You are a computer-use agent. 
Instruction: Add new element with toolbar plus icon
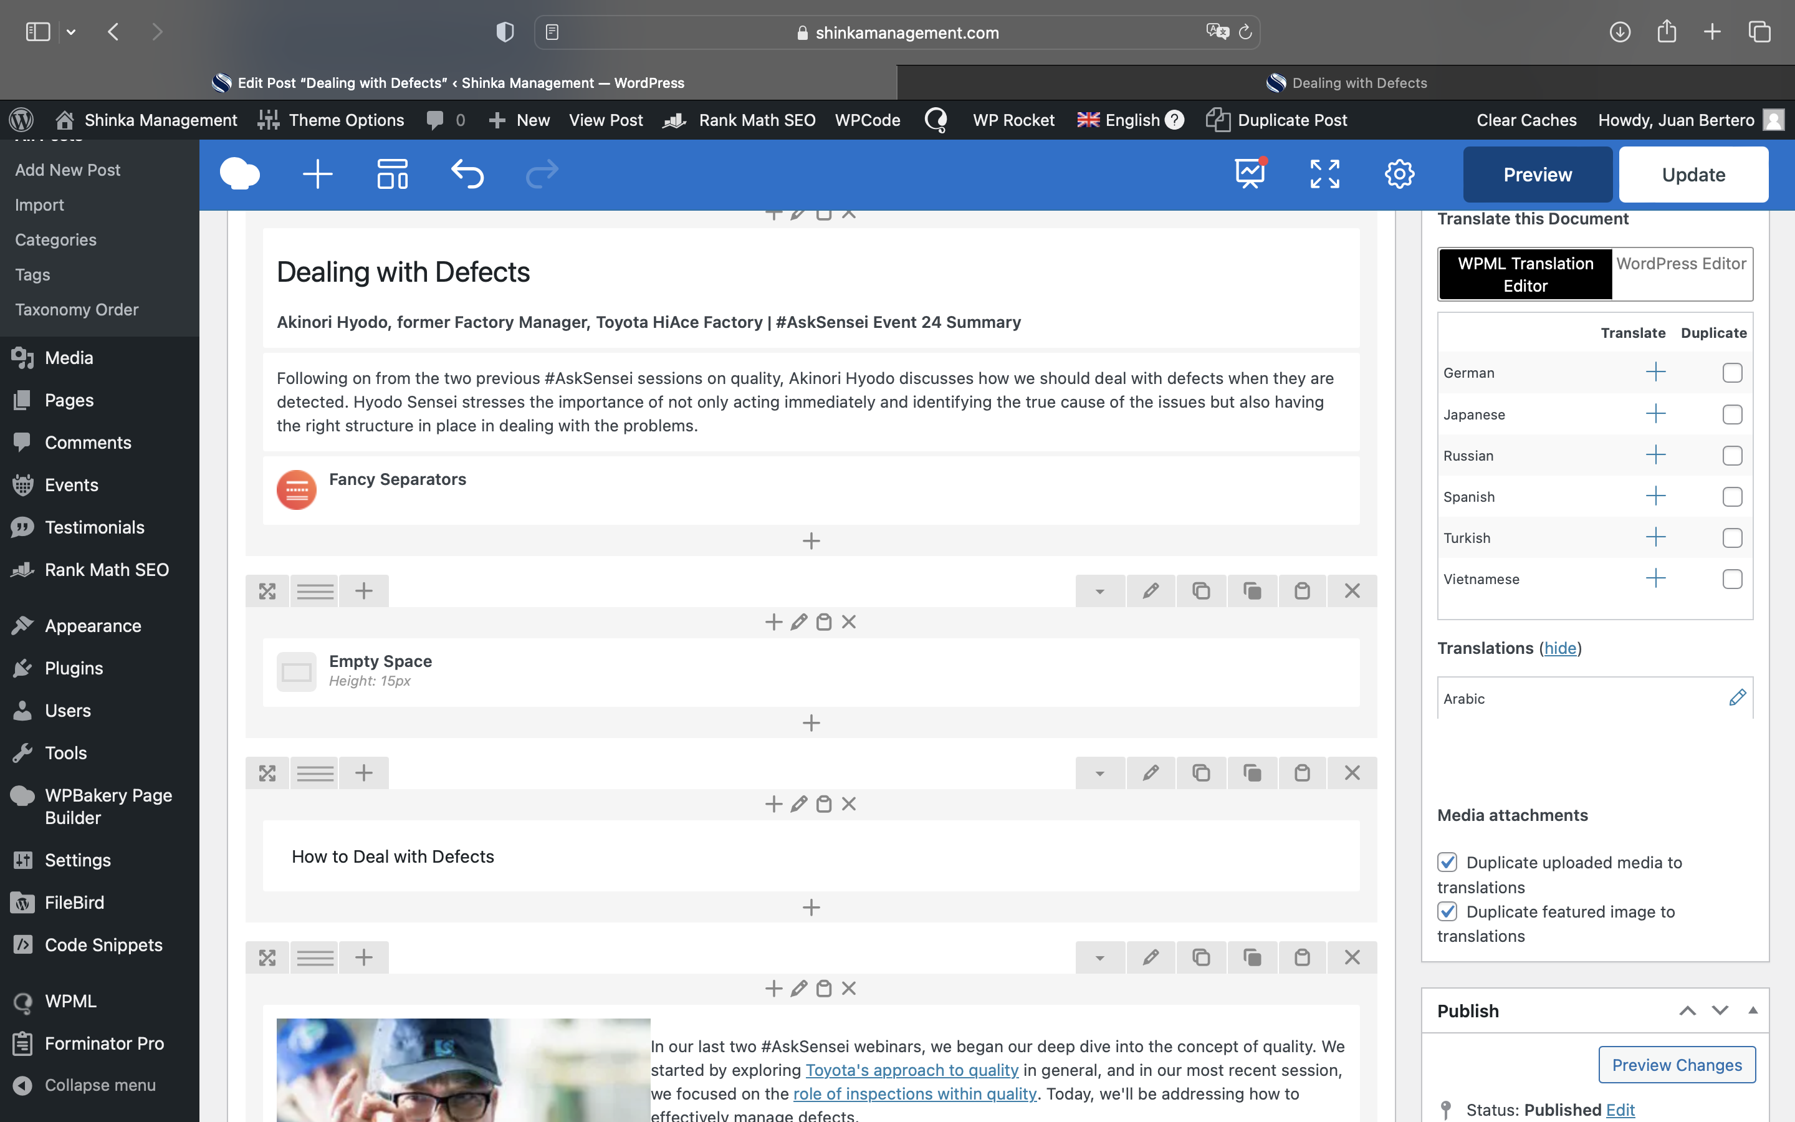click(x=317, y=175)
